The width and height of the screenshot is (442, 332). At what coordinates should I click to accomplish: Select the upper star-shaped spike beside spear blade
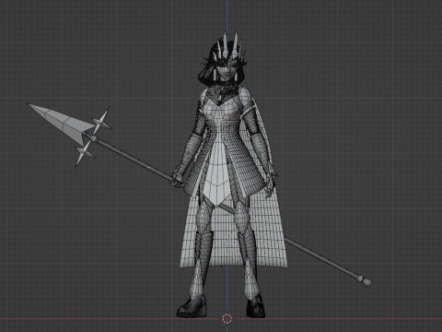coord(101,121)
